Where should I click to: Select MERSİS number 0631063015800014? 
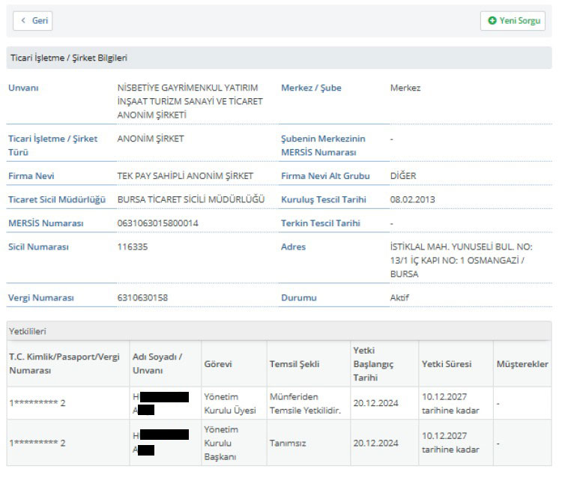point(158,223)
